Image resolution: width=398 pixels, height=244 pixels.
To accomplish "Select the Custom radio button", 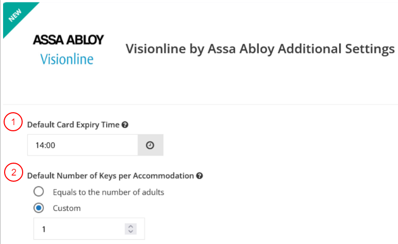I will click(38, 208).
